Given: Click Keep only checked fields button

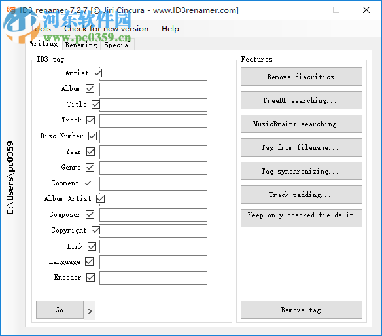Looking at the screenshot, I should 302,218.
